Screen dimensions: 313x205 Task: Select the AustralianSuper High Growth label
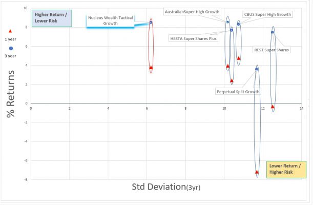[x=192, y=12]
